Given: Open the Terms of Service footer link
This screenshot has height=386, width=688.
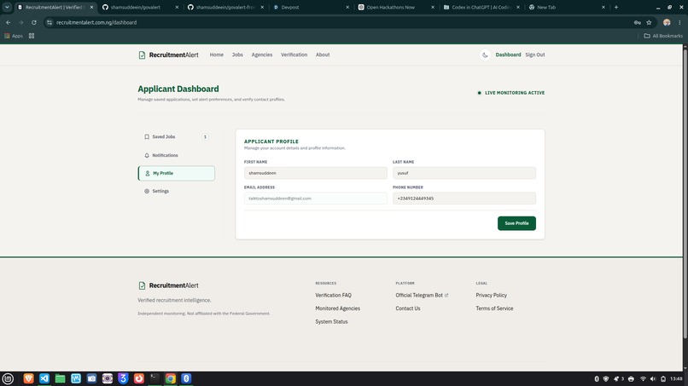Looking at the screenshot, I should (x=494, y=308).
